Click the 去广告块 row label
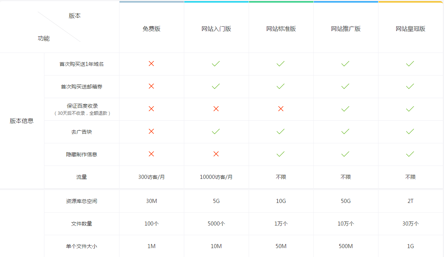The image size is (444, 257). tap(82, 132)
